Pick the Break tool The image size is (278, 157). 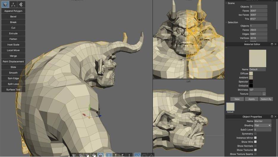[13, 22]
